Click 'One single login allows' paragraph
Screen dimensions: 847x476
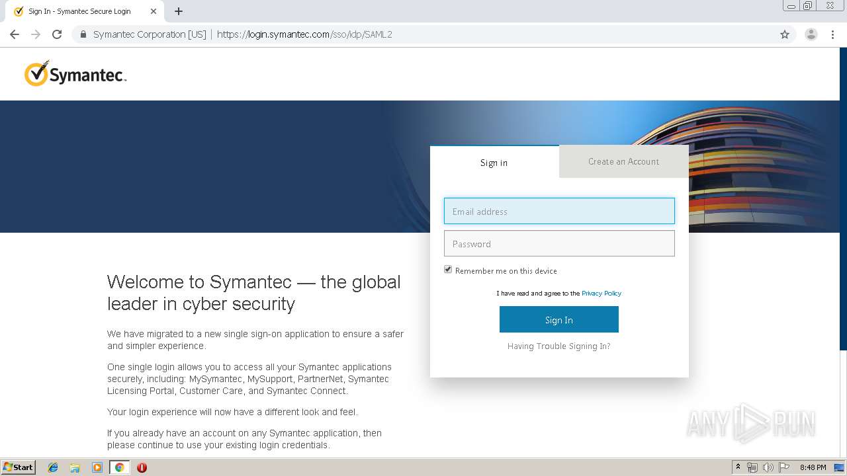[249, 379]
